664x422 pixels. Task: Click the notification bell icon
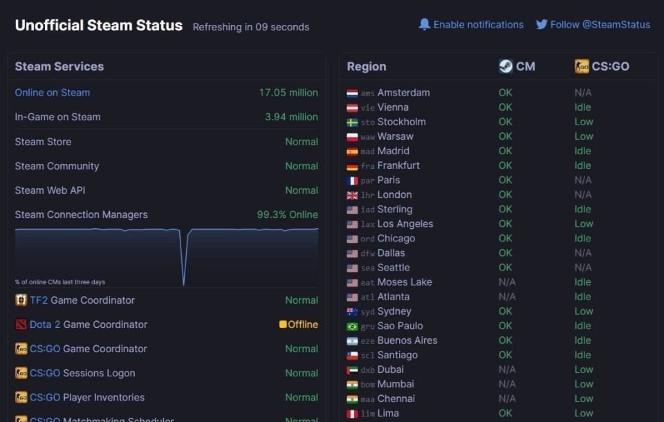click(x=425, y=24)
